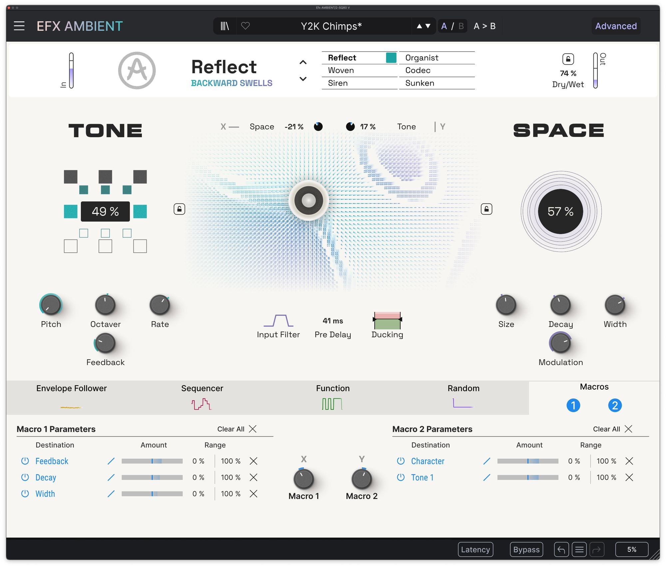666x567 pixels.
Task: Click the Feedback amount slider
Action: tap(152, 461)
